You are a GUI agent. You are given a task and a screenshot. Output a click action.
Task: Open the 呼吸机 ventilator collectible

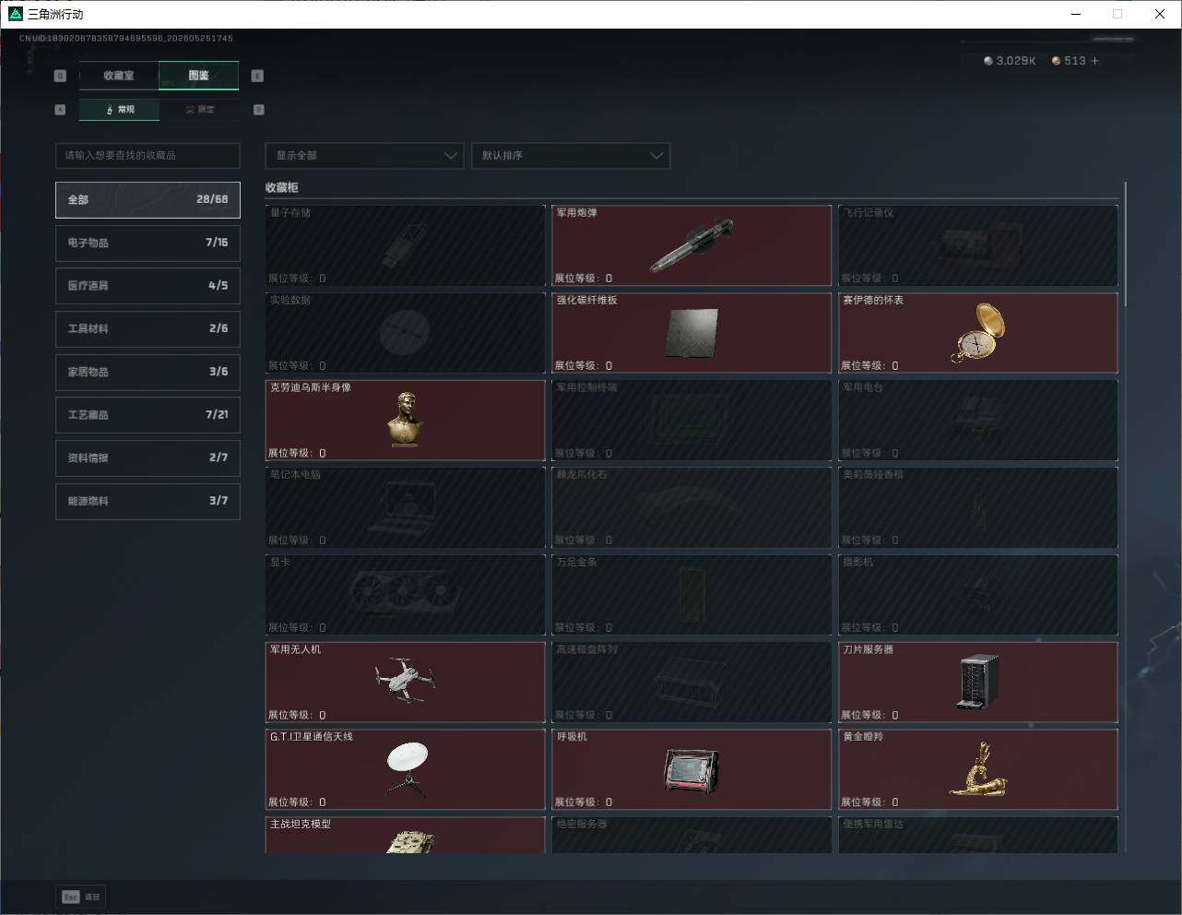(691, 769)
